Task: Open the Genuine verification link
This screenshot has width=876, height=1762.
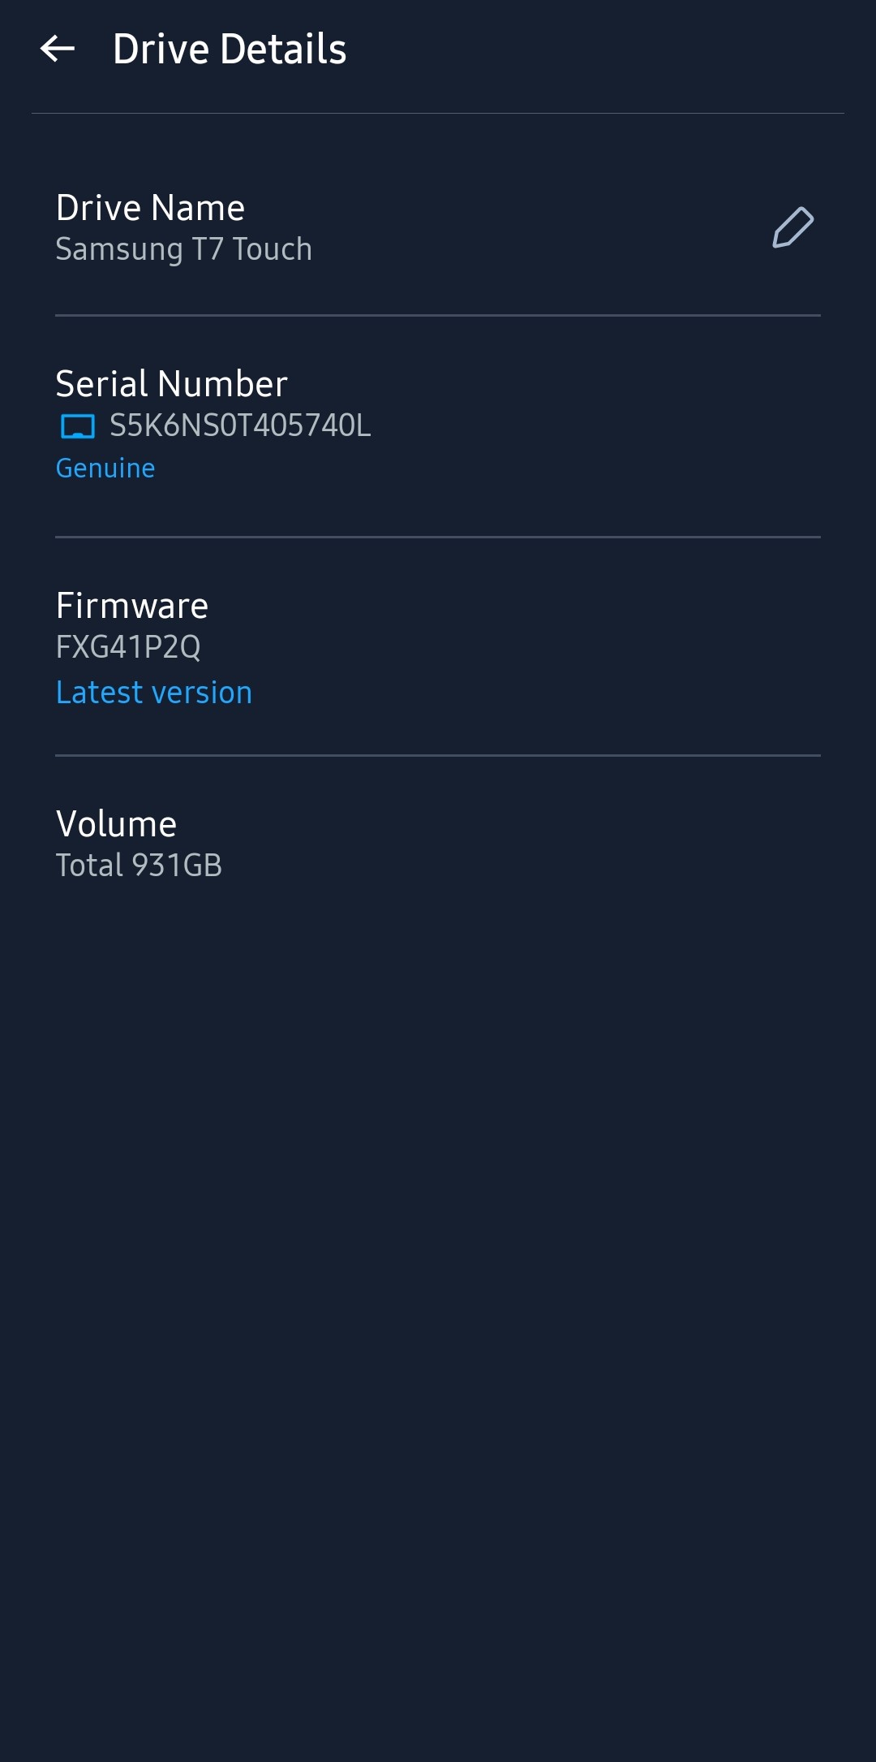Action: pyautogui.click(x=105, y=469)
